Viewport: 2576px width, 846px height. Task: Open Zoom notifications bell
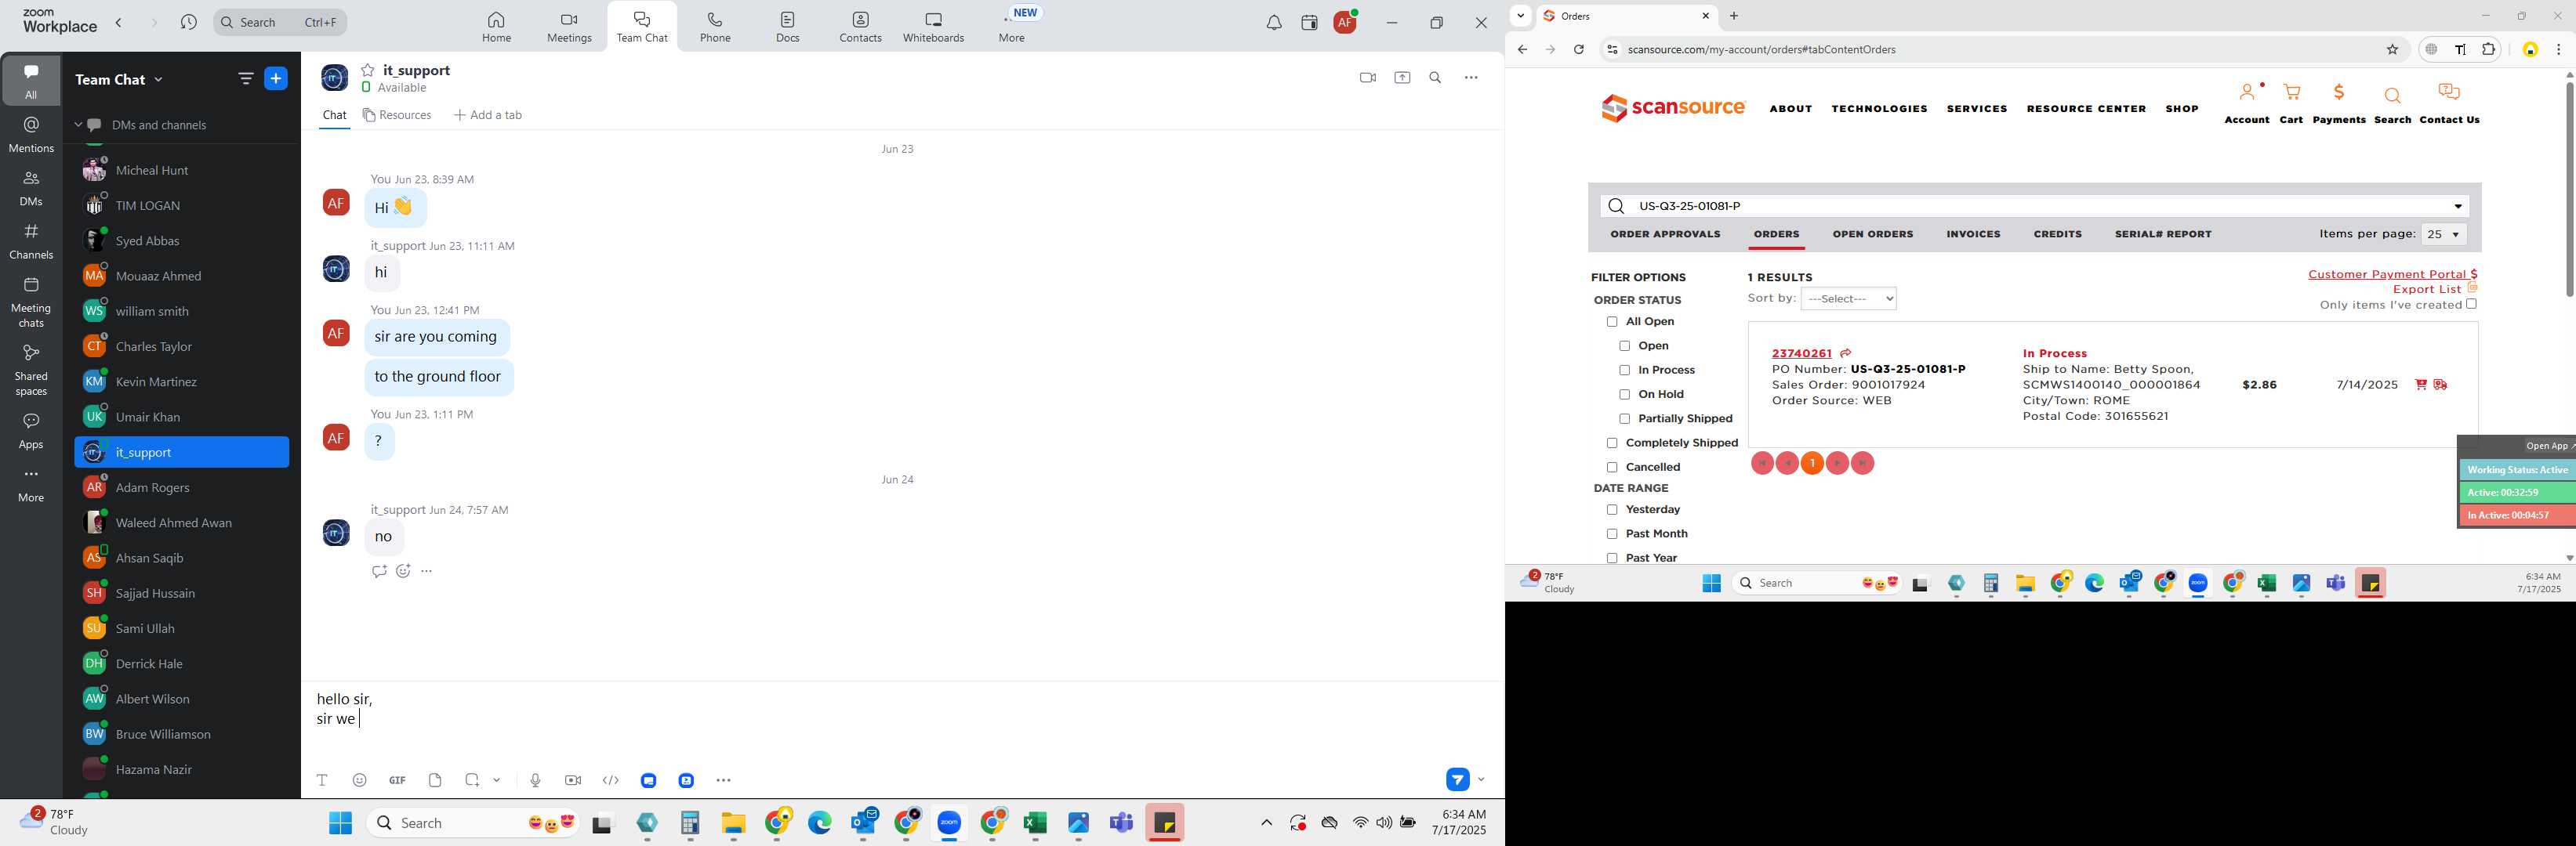tap(1274, 23)
